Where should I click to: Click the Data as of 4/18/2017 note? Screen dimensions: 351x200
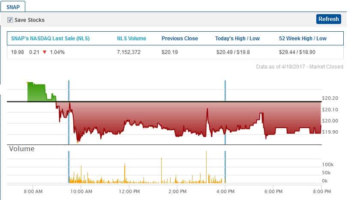[300, 67]
